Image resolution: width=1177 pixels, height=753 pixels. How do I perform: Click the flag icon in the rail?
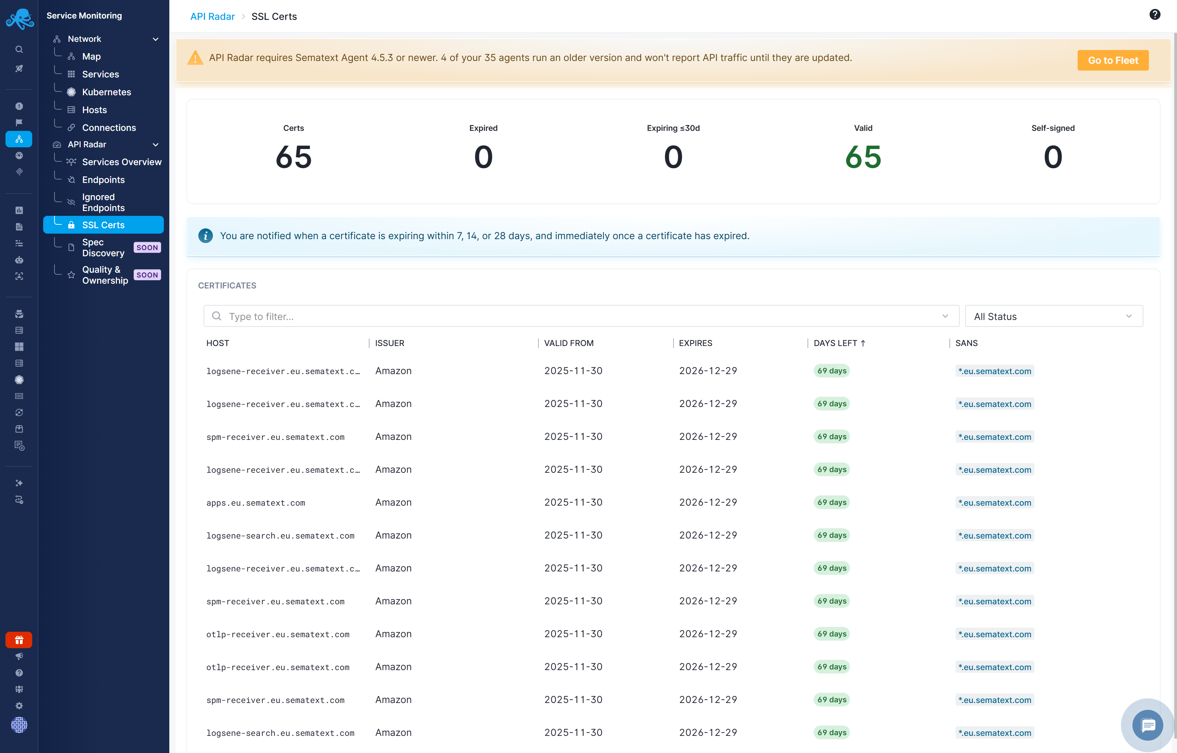pos(19,123)
